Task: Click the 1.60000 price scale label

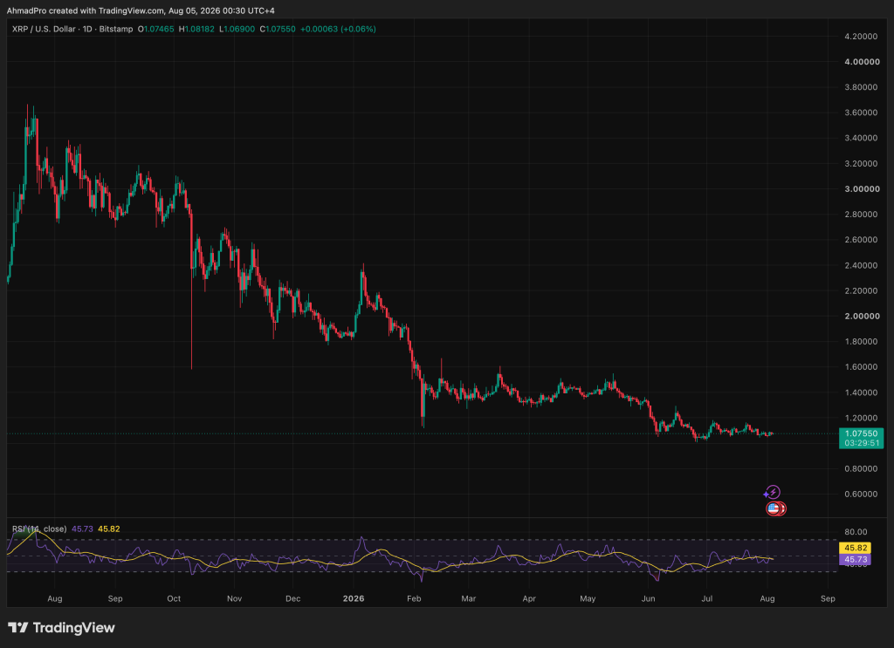Action: click(861, 366)
